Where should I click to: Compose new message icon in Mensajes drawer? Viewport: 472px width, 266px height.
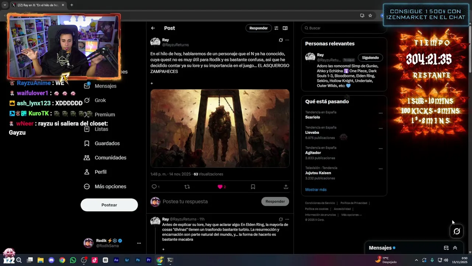pos(446,248)
